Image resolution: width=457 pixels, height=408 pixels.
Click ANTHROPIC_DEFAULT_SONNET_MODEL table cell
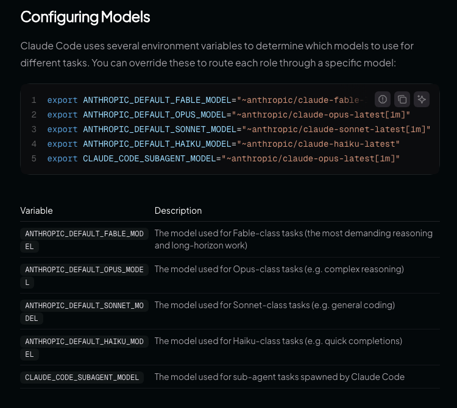pyautogui.click(x=84, y=312)
